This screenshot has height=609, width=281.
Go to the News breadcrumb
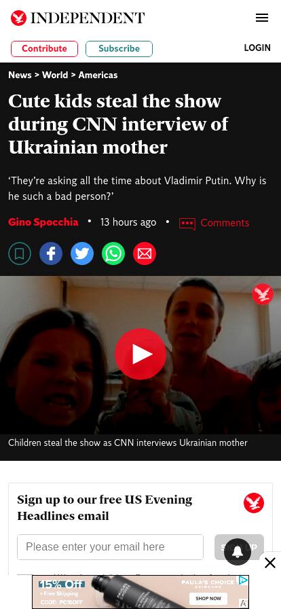[20, 75]
